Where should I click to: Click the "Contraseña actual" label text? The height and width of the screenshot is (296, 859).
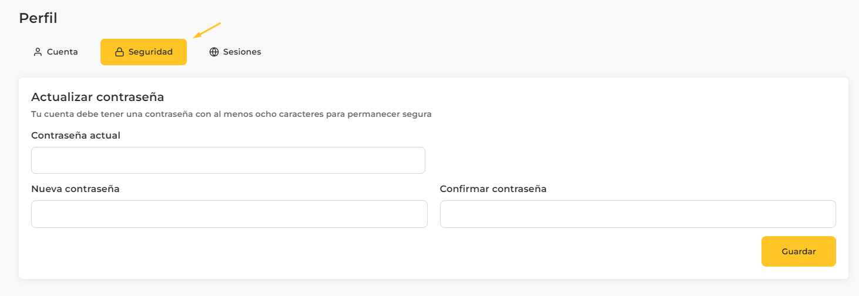click(x=76, y=136)
